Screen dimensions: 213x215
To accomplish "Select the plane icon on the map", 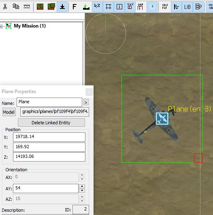I will [x=162, y=119].
